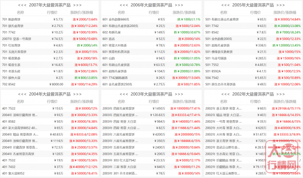Click the "¥40.83万" price cell
303x178 pixels.
click(56, 134)
